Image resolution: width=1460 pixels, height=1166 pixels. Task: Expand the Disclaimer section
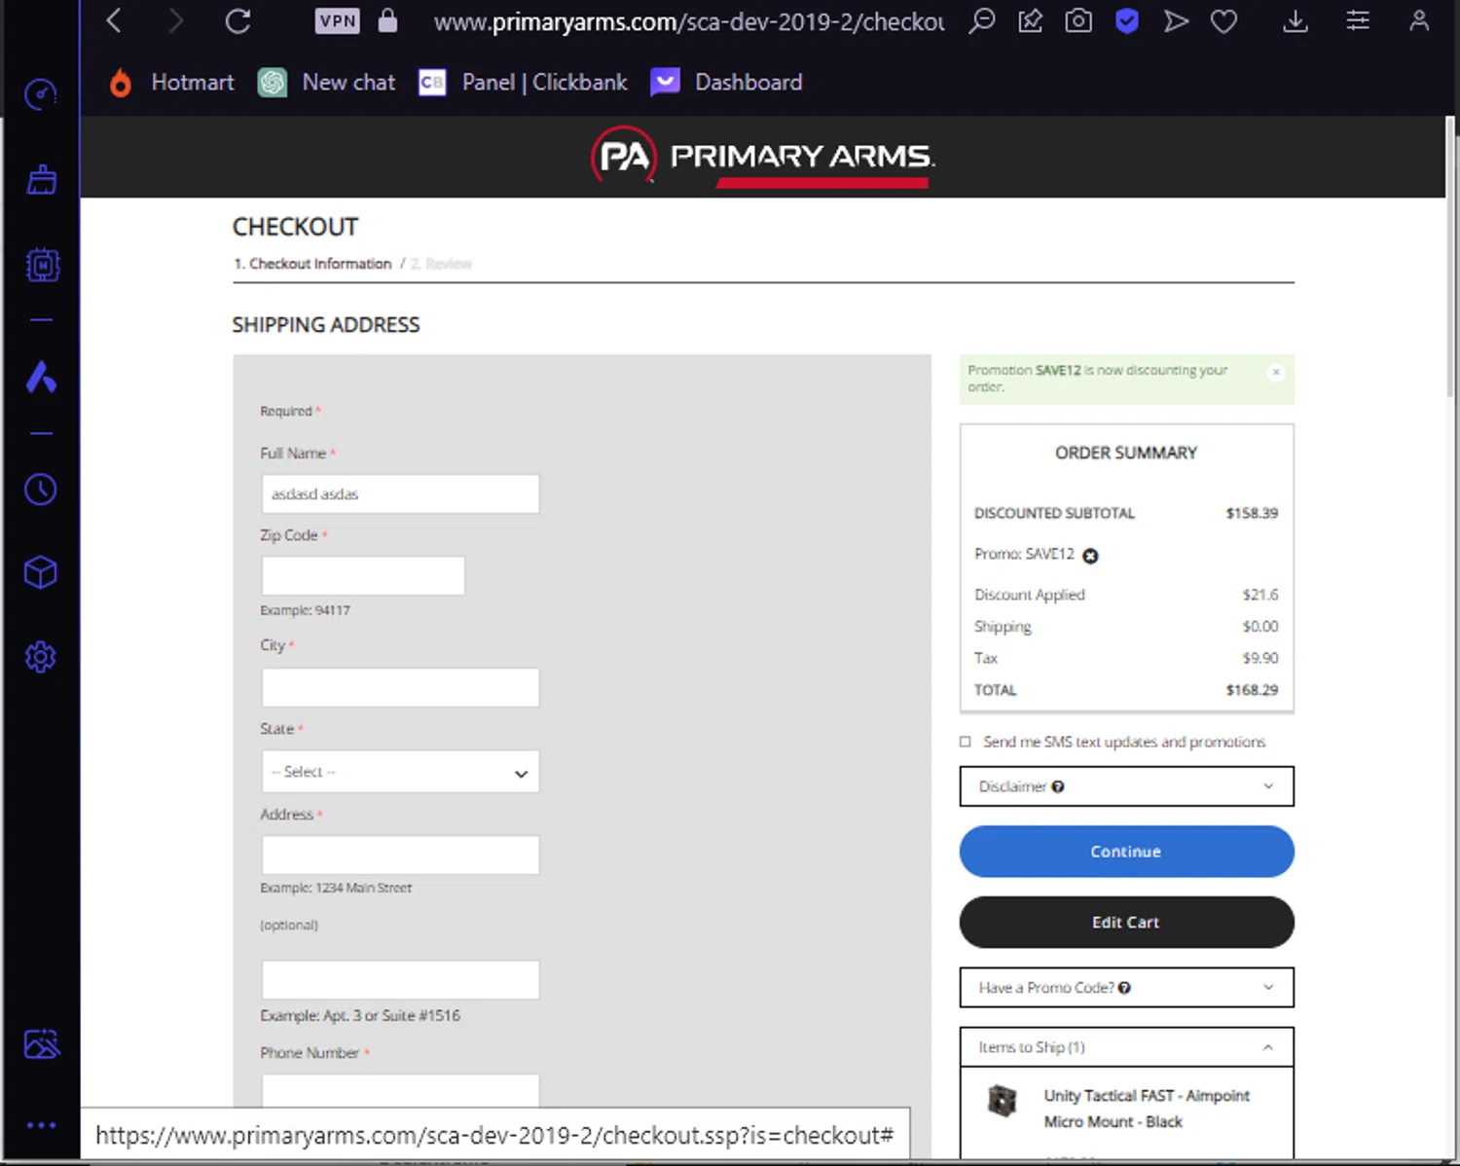tap(1127, 786)
